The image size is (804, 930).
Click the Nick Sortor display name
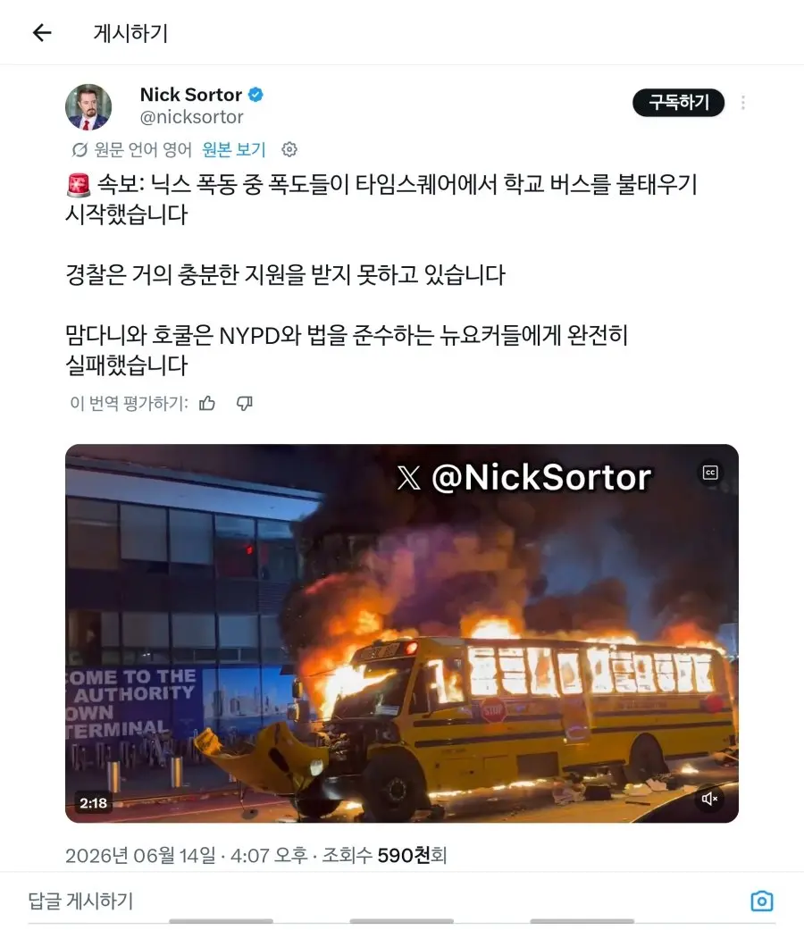point(191,95)
